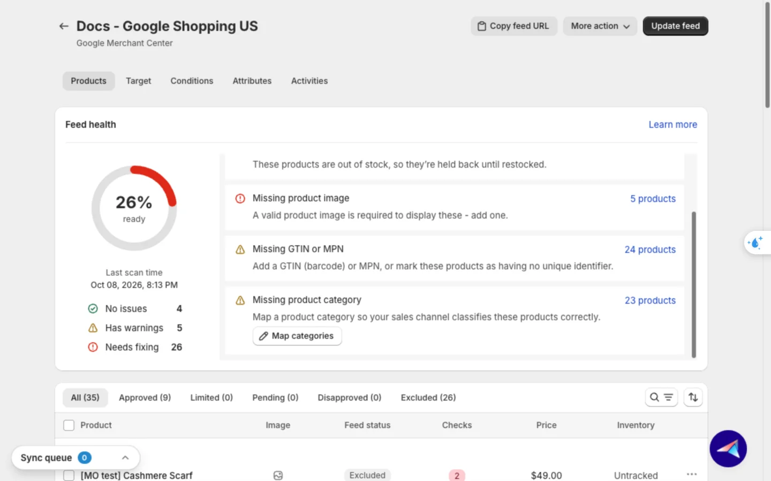The width and height of the screenshot is (771, 481).
Task: Filter products by Pending (0)
Action: [275, 398]
